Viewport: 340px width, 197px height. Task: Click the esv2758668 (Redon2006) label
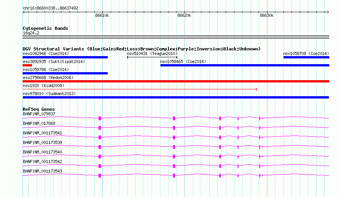[48, 78]
